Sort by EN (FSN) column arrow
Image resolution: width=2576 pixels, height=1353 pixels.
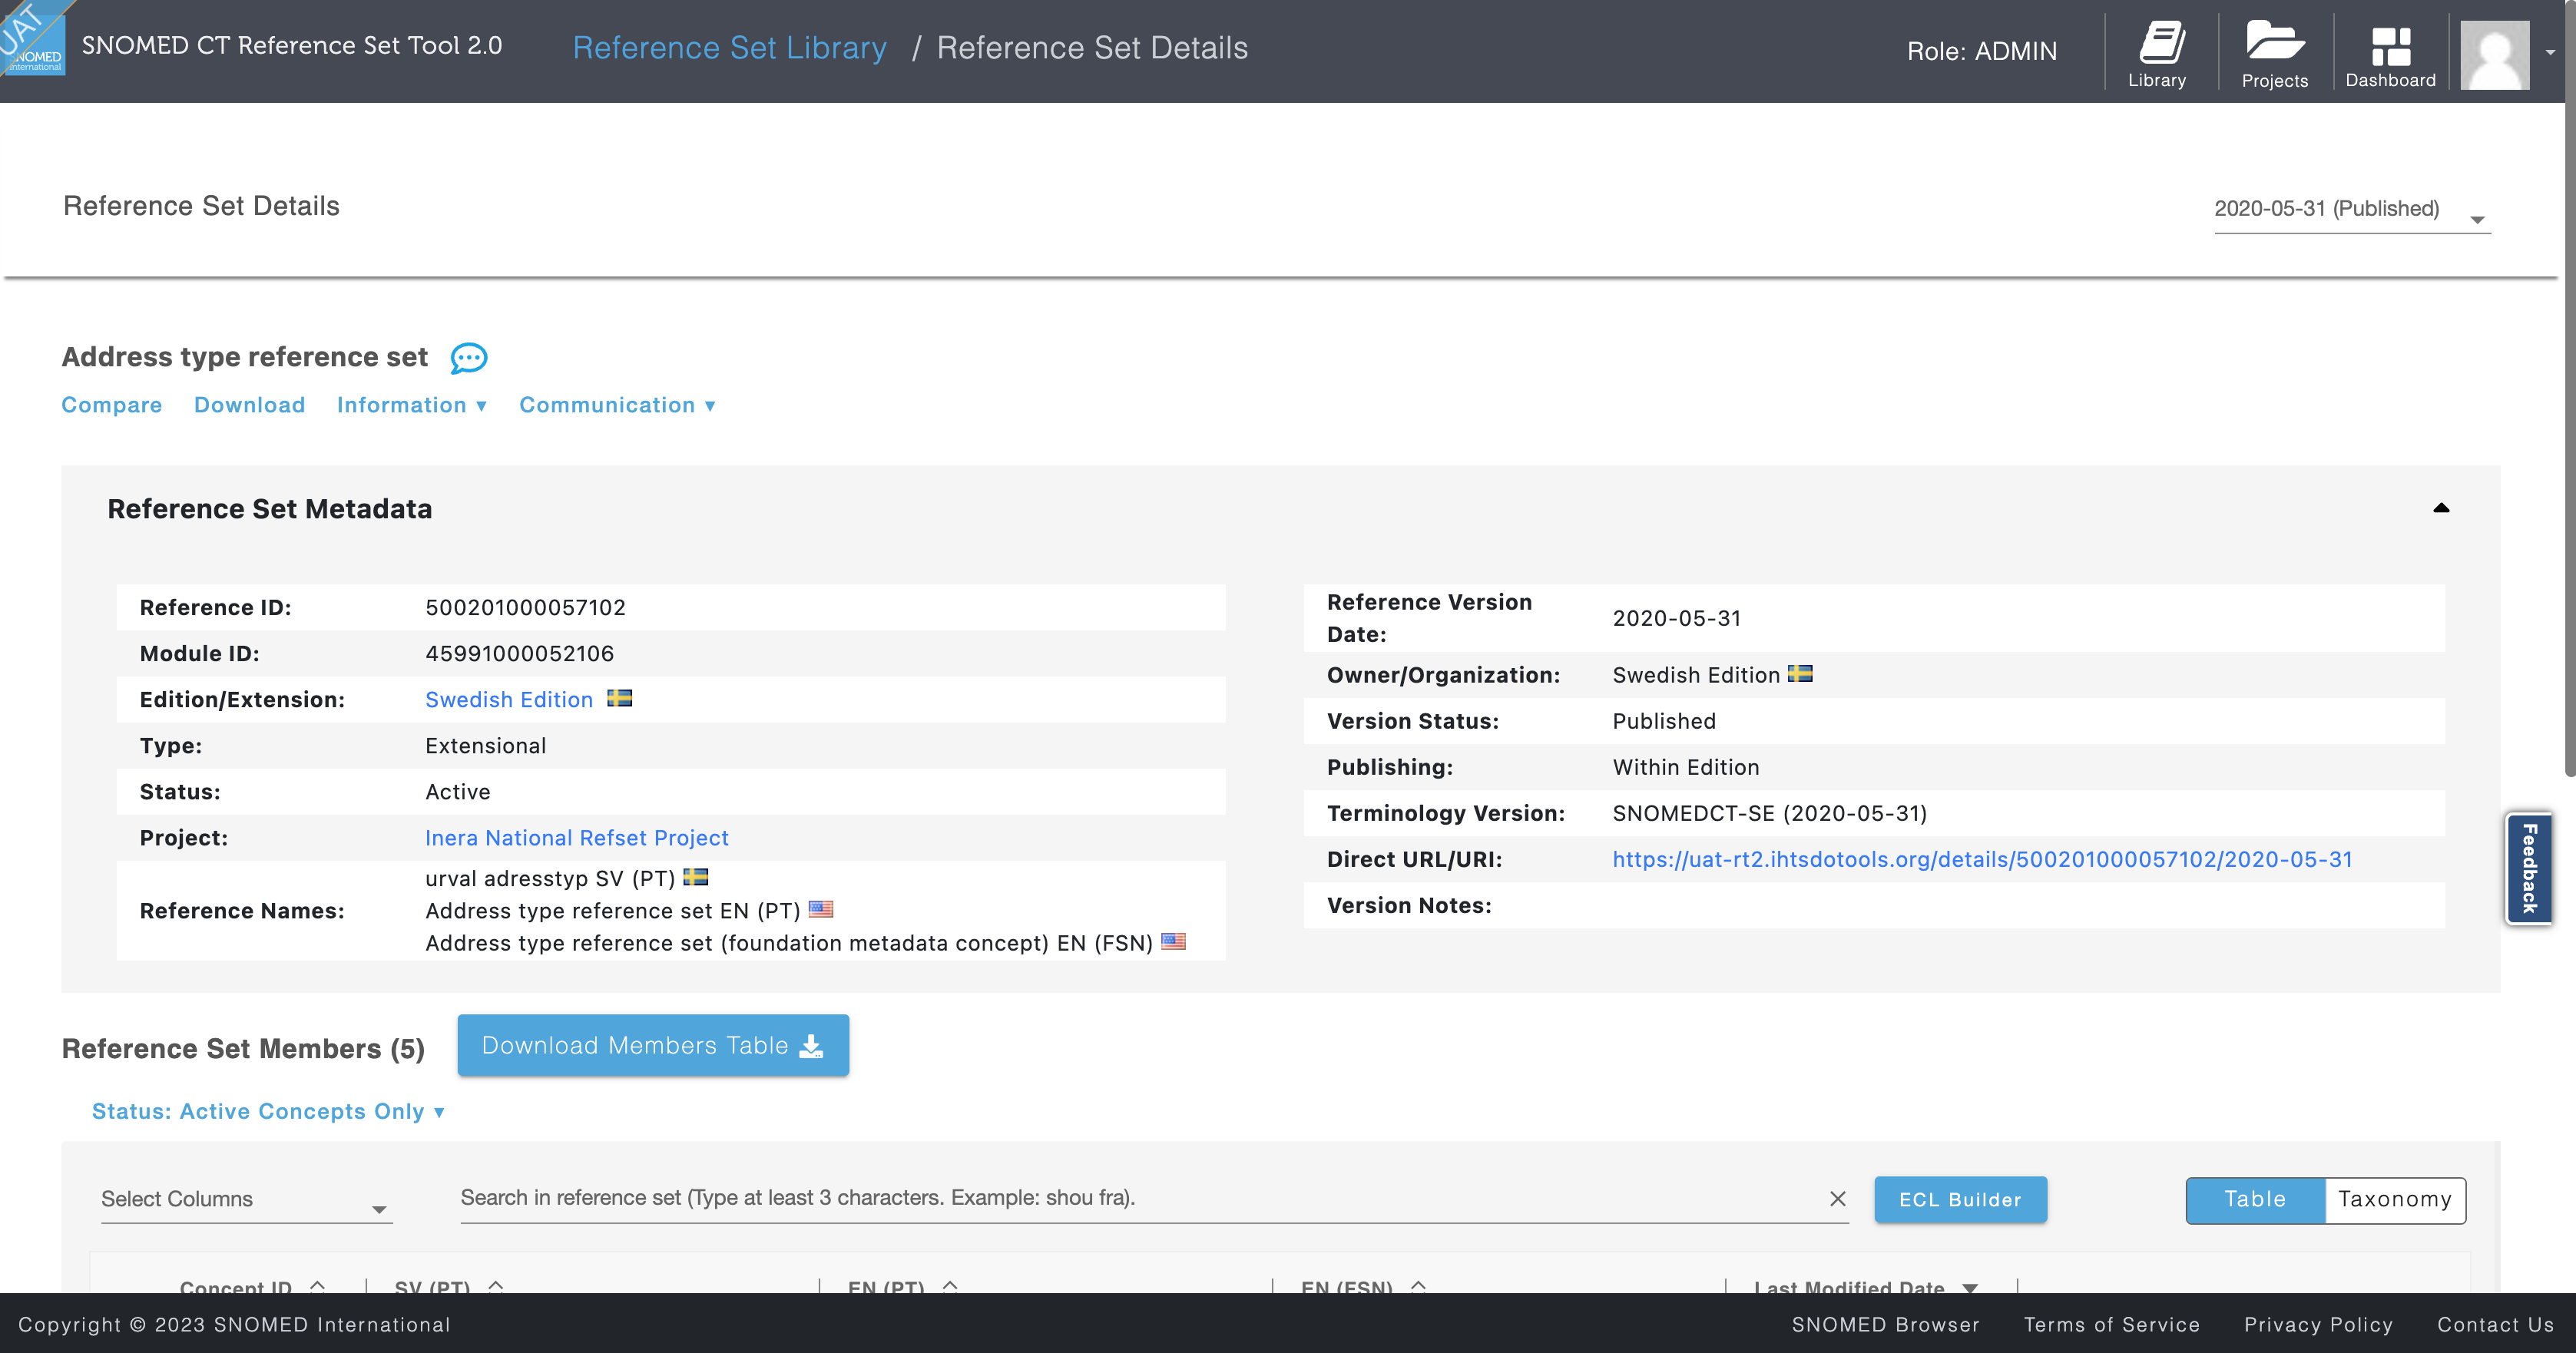pos(1418,1286)
